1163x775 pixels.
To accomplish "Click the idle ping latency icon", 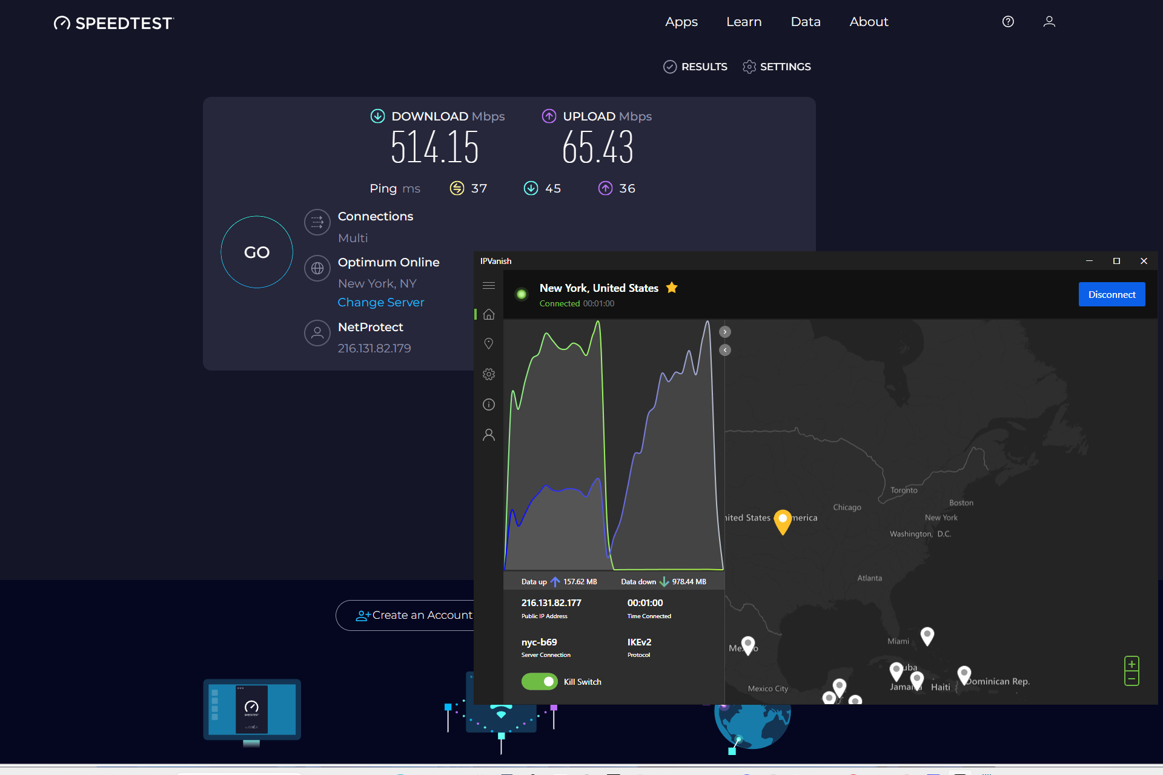I will (457, 188).
